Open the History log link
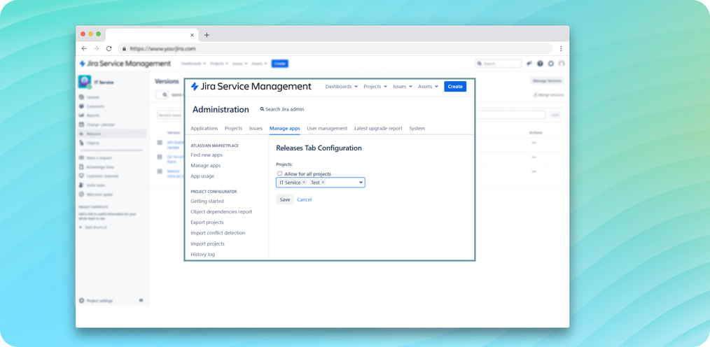 coord(203,254)
